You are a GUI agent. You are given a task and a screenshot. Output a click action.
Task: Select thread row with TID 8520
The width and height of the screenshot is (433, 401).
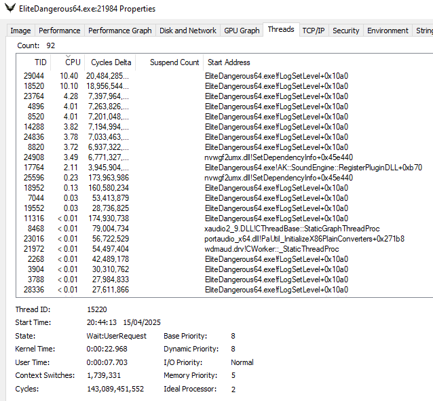(224, 117)
